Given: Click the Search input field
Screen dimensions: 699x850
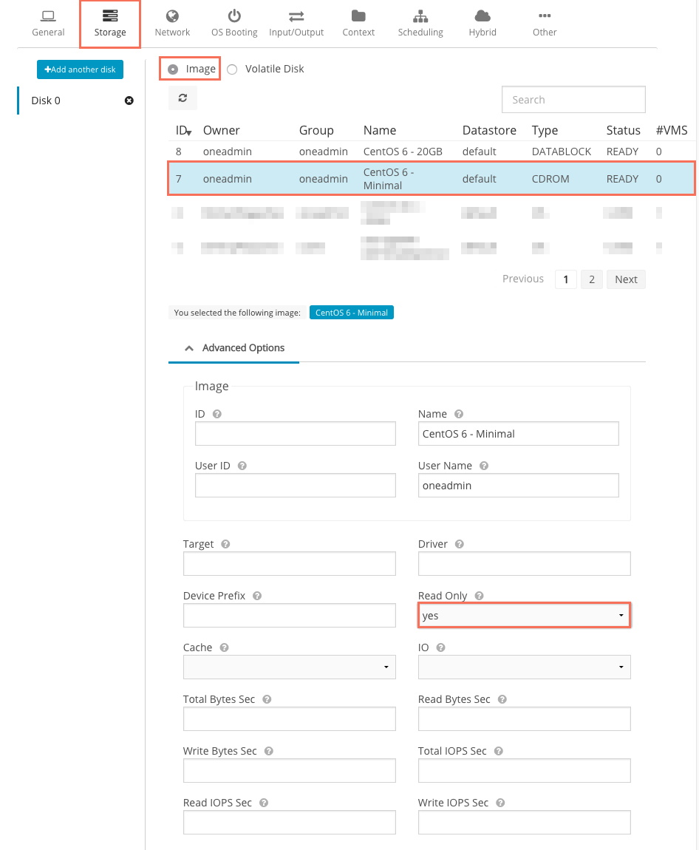Looking at the screenshot, I should point(573,100).
